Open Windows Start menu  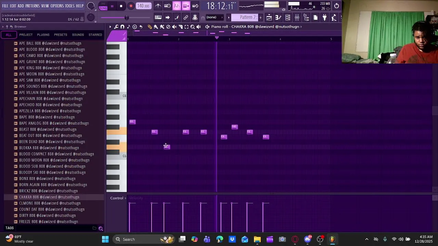105,239
